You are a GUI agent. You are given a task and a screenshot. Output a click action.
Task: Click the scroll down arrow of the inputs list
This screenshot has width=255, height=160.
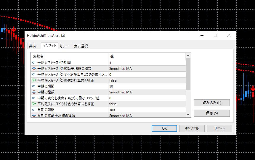[x=188, y=115]
